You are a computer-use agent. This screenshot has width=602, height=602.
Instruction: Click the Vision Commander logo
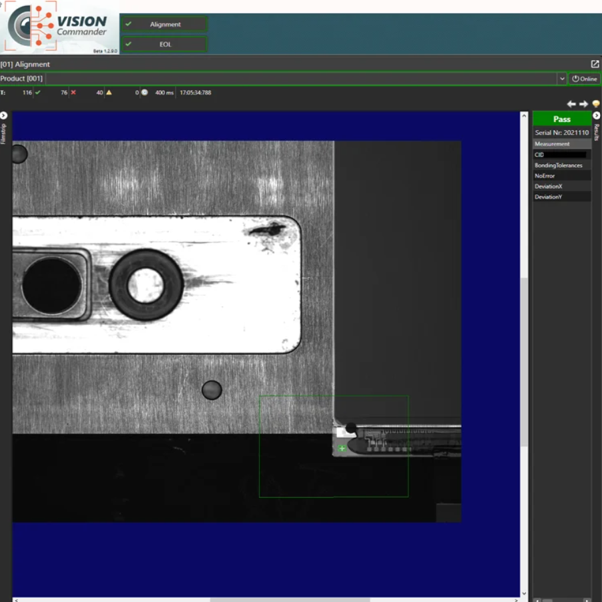coord(59,27)
